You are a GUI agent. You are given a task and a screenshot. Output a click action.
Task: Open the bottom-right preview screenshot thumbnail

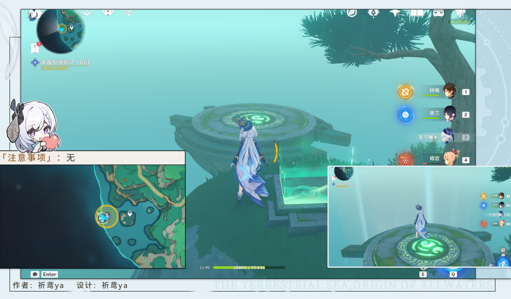pos(419,217)
